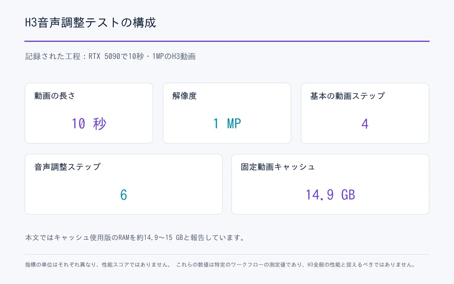The height and width of the screenshot is (284, 454).
Task: Click the note 本文ではキャッシュ使用版のRAMを約14.9〜15 GB
Action: tap(104, 238)
